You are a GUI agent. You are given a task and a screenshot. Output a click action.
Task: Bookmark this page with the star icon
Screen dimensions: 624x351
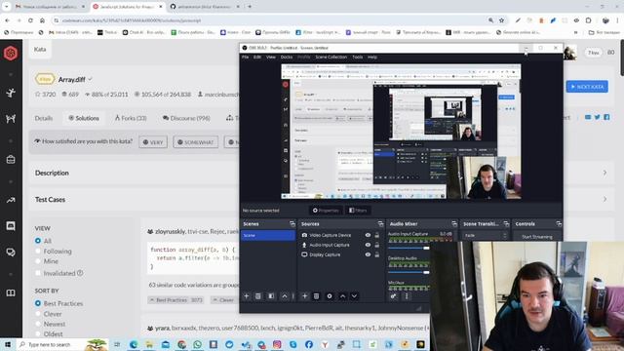click(x=502, y=20)
